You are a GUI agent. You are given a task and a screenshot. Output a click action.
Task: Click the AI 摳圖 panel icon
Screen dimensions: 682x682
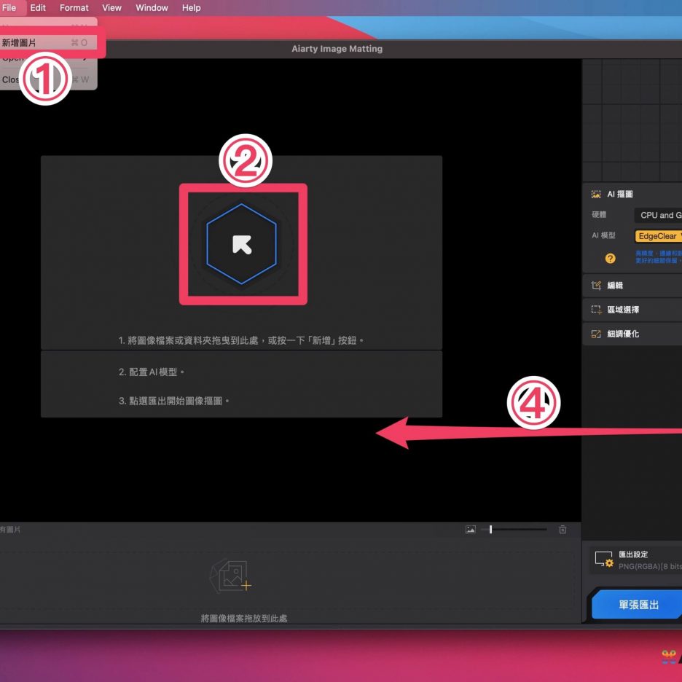pos(596,195)
